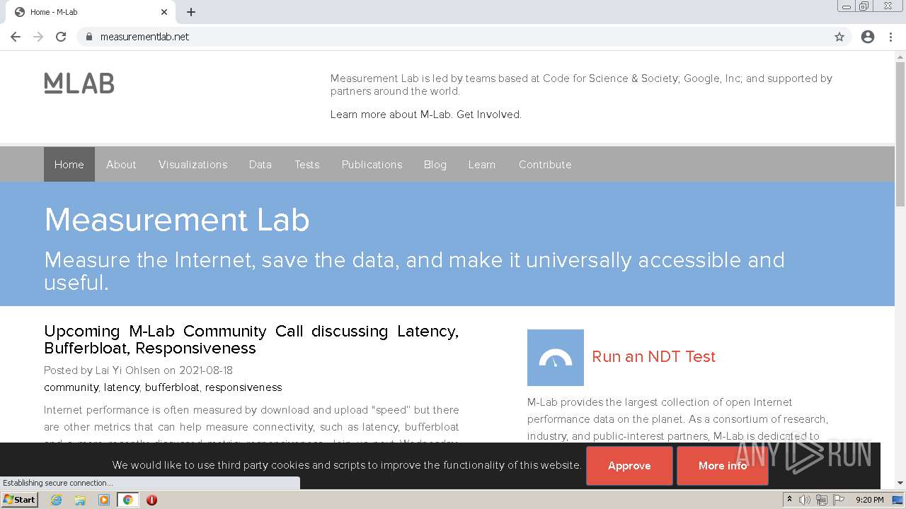Open File Explorer folder in taskbar
This screenshot has height=509, width=906.
click(80, 500)
